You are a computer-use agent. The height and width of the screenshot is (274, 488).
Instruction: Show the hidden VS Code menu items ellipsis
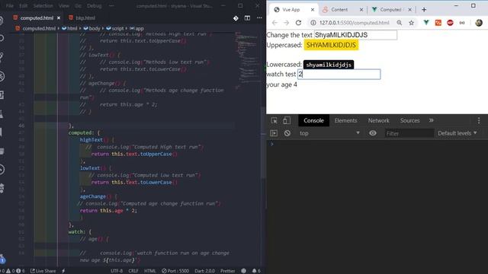111,5
